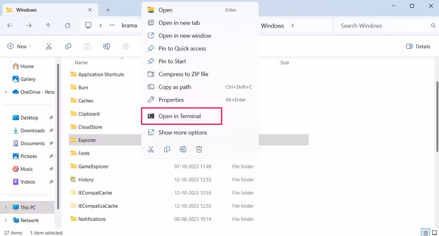Click the Cut icon in context menu
The width and height of the screenshot is (439, 236).
(151, 149)
